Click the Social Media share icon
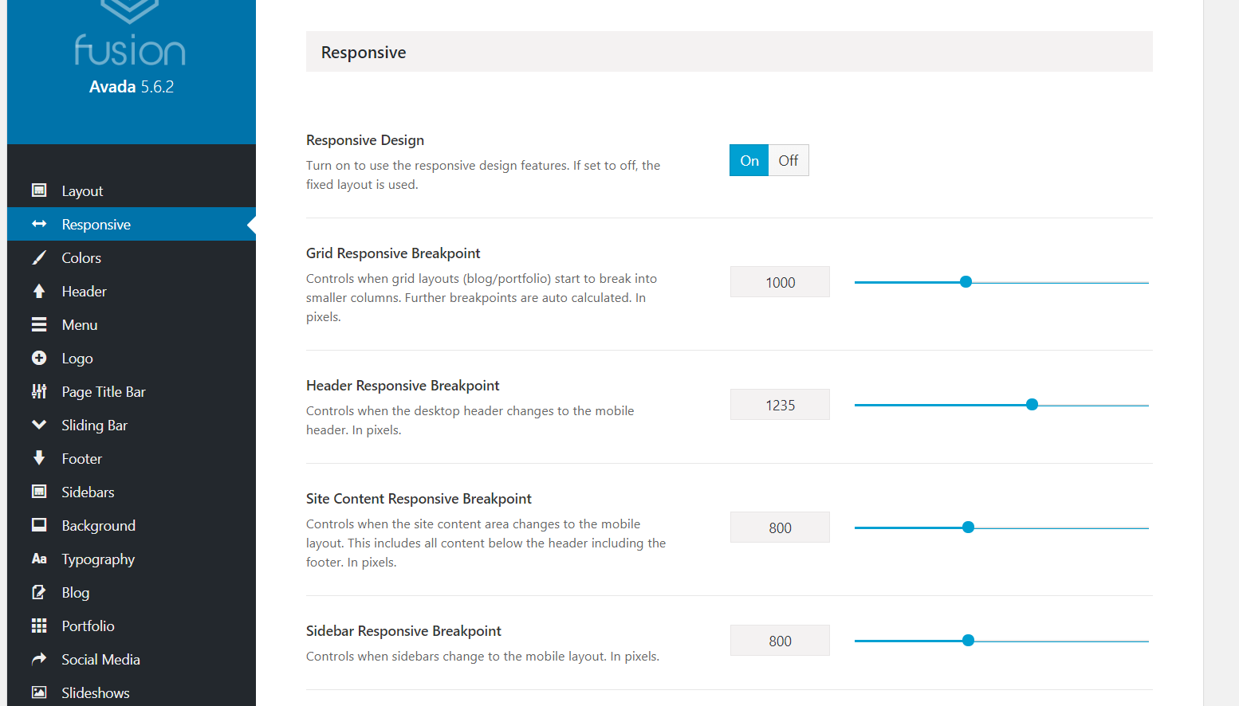Viewport: 1239px width, 706px height. (39, 659)
